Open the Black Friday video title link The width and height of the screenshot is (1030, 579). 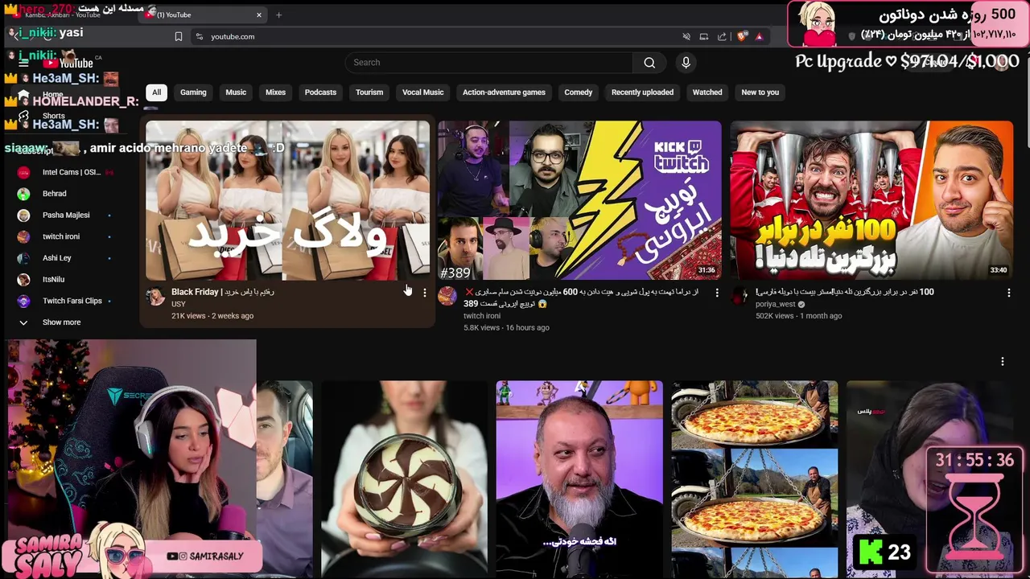point(223,292)
